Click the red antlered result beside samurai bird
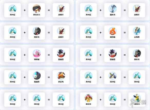This screenshot has width=150, height=110. click(61, 8)
